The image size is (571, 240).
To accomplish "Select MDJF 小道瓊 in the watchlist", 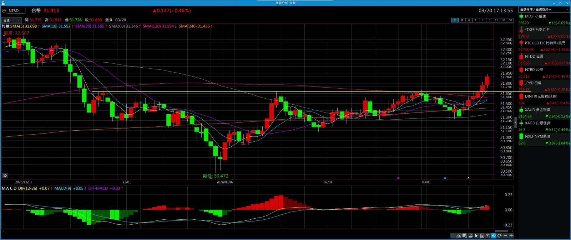I will pos(544,20).
